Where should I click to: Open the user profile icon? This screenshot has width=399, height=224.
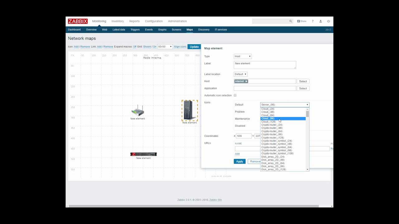[320, 21]
